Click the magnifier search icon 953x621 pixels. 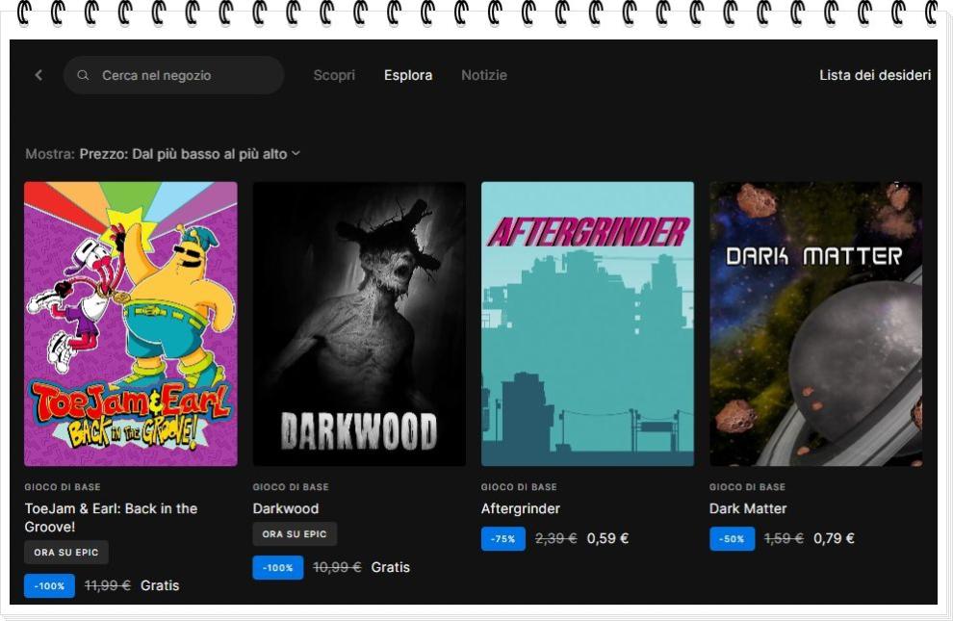[x=84, y=75]
